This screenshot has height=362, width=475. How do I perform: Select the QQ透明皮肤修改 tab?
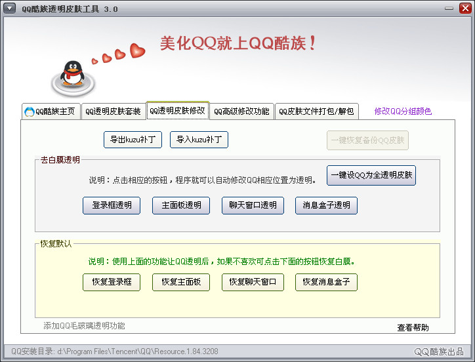click(178, 111)
